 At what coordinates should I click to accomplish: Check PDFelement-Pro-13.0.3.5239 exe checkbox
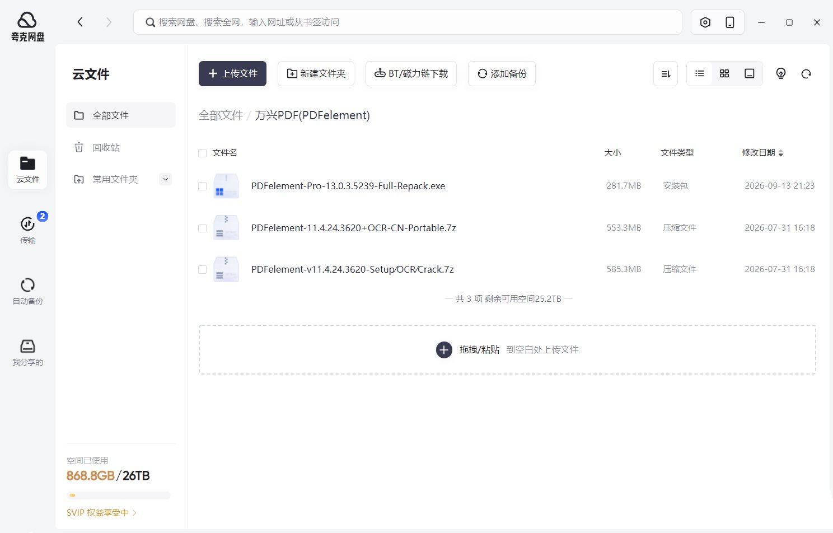[x=203, y=186]
